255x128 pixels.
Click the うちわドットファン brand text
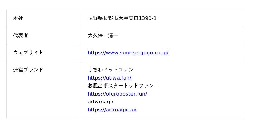click(110, 70)
